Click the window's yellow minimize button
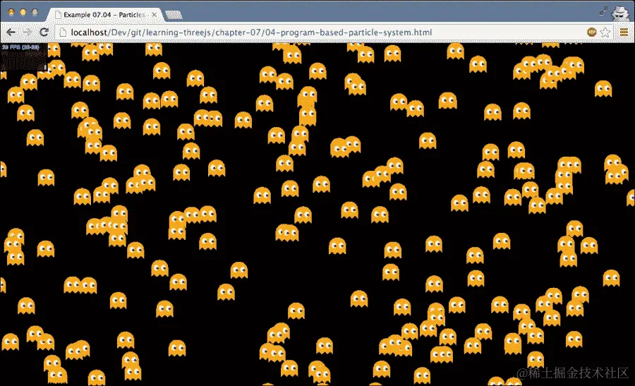Image resolution: width=635 pixels, height=386 pixels. click(23, 13)
